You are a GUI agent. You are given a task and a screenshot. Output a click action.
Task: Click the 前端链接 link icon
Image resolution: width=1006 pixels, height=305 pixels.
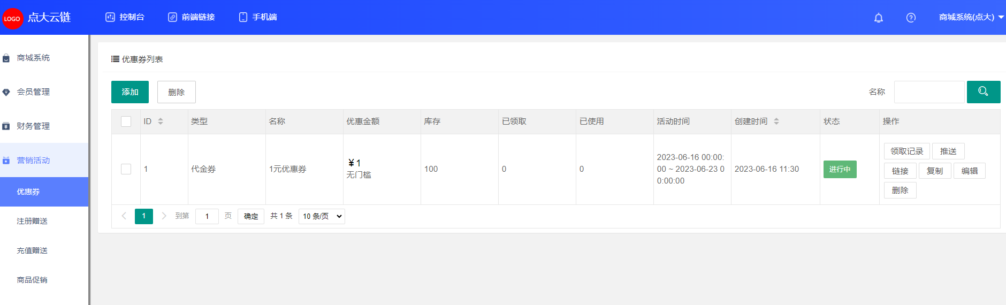point(172,17)
